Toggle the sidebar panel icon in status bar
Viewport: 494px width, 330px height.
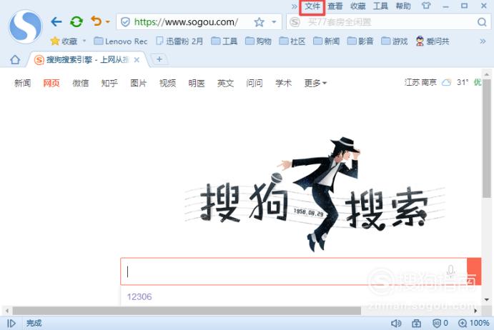pyautogui.click(x=11, y=324)
